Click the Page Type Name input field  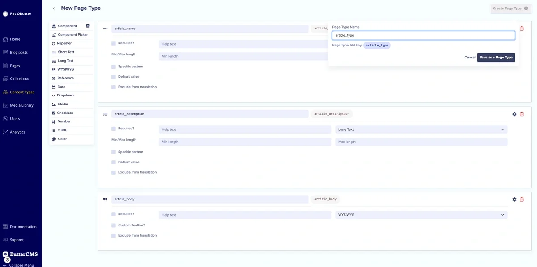[423, 35]
